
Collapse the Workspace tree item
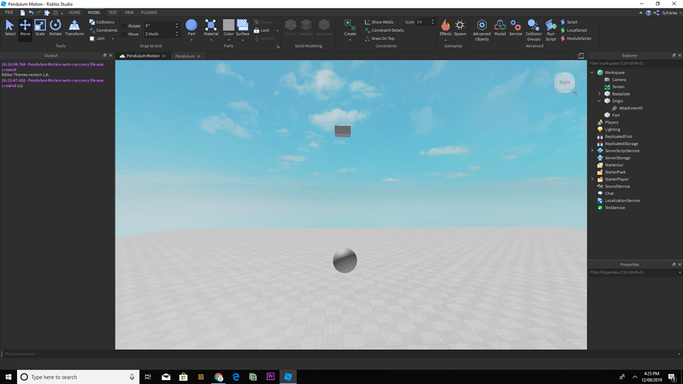click(x=593, y=72)
